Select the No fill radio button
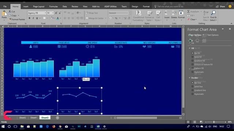 tap(192, 53)
